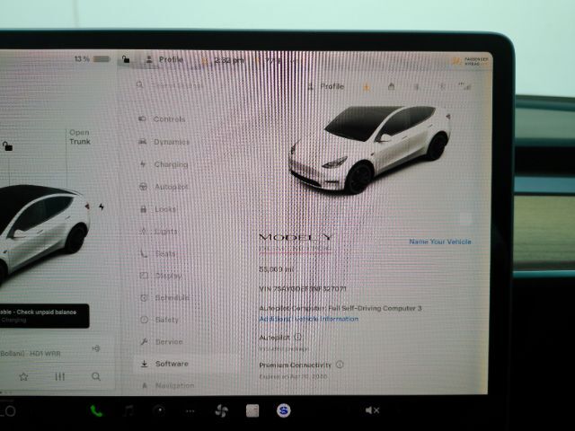This screenshot has width=575, height=431.
Task: Tap the VIN number text
Action: click(302, 289)
